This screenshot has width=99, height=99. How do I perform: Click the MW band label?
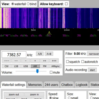point(7,36)
